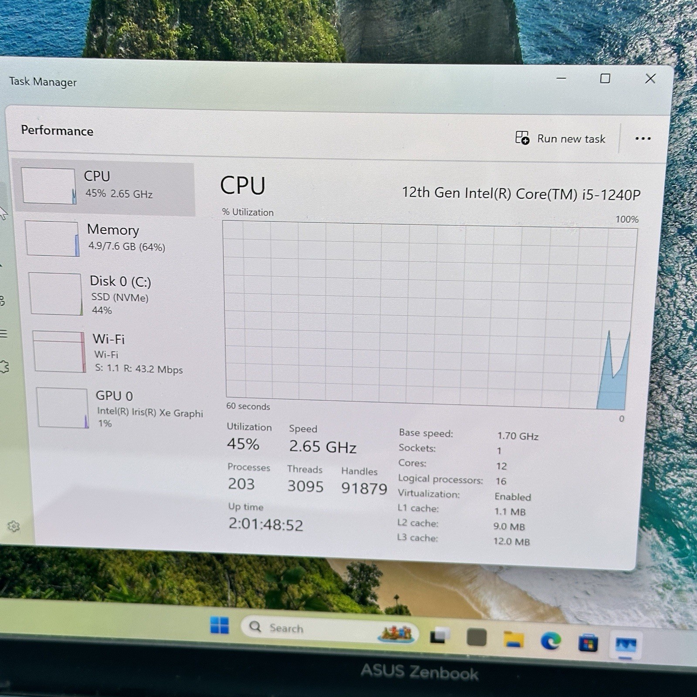Click the Memory '4.9/7.6 GB (64%)' text
This screenshot has height=697, width=697.
(x=127, y=247)
